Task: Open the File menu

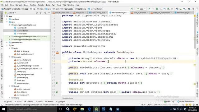Action: pos(2,5)
